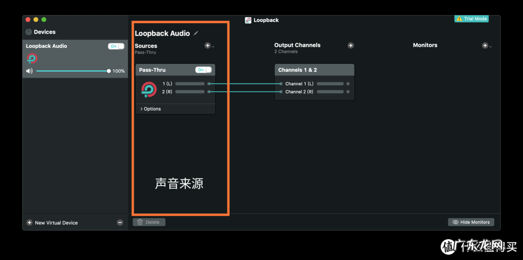Add a monitor with plus icon

(485, 45)
